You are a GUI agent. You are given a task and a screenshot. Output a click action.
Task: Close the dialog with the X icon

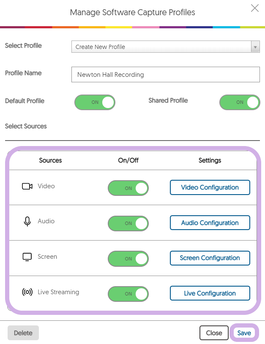(x=255, y=8)
